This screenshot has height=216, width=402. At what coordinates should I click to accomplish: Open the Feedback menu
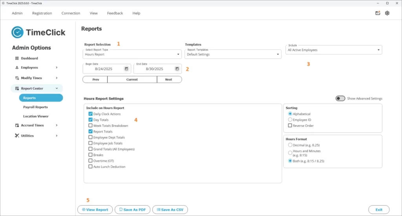[115, 13]
